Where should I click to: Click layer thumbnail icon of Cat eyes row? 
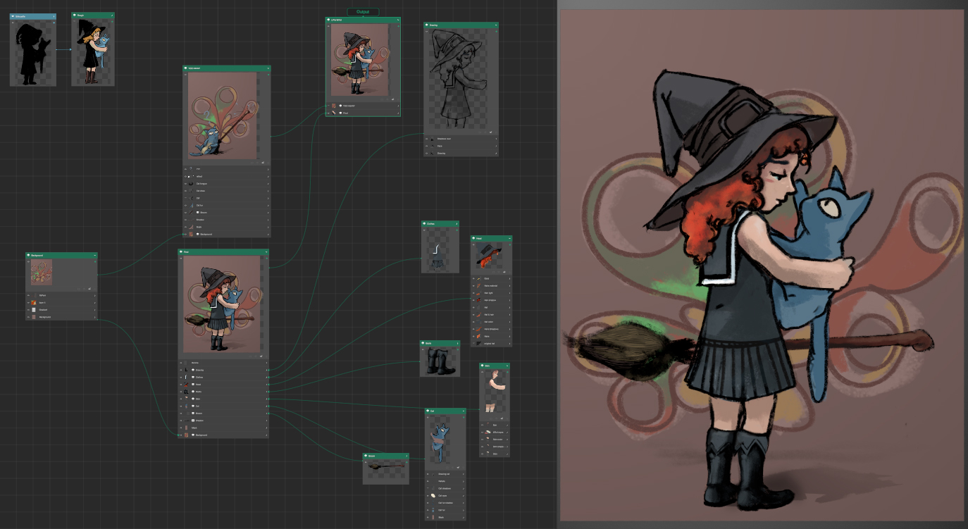point(433,496)
